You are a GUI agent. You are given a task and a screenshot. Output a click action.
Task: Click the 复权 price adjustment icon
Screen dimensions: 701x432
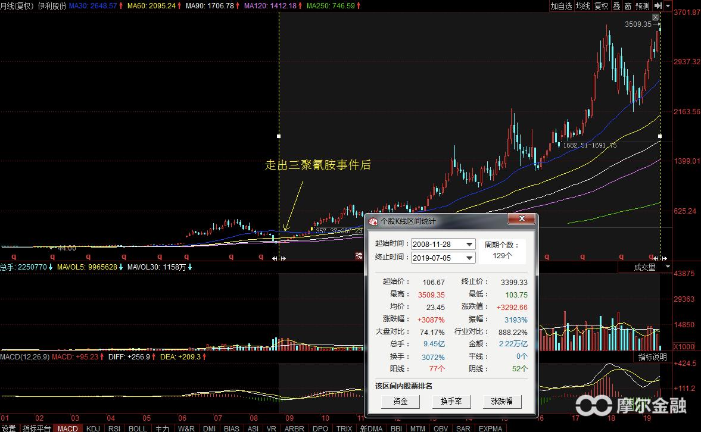[602, 7]
